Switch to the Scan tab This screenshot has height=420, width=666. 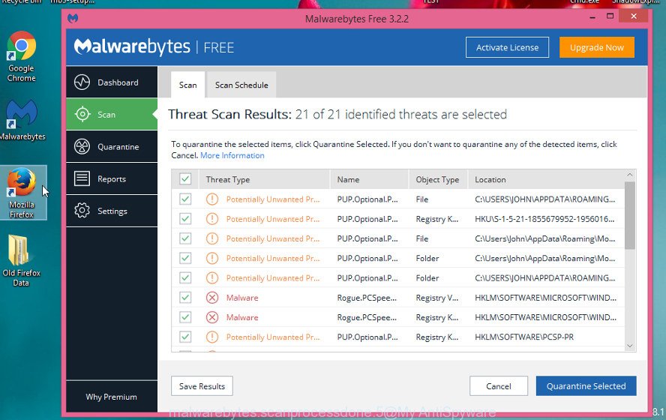pos(187,85)
